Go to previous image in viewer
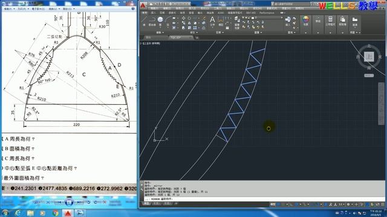The image size is (387, 217). tap(59, 203)
